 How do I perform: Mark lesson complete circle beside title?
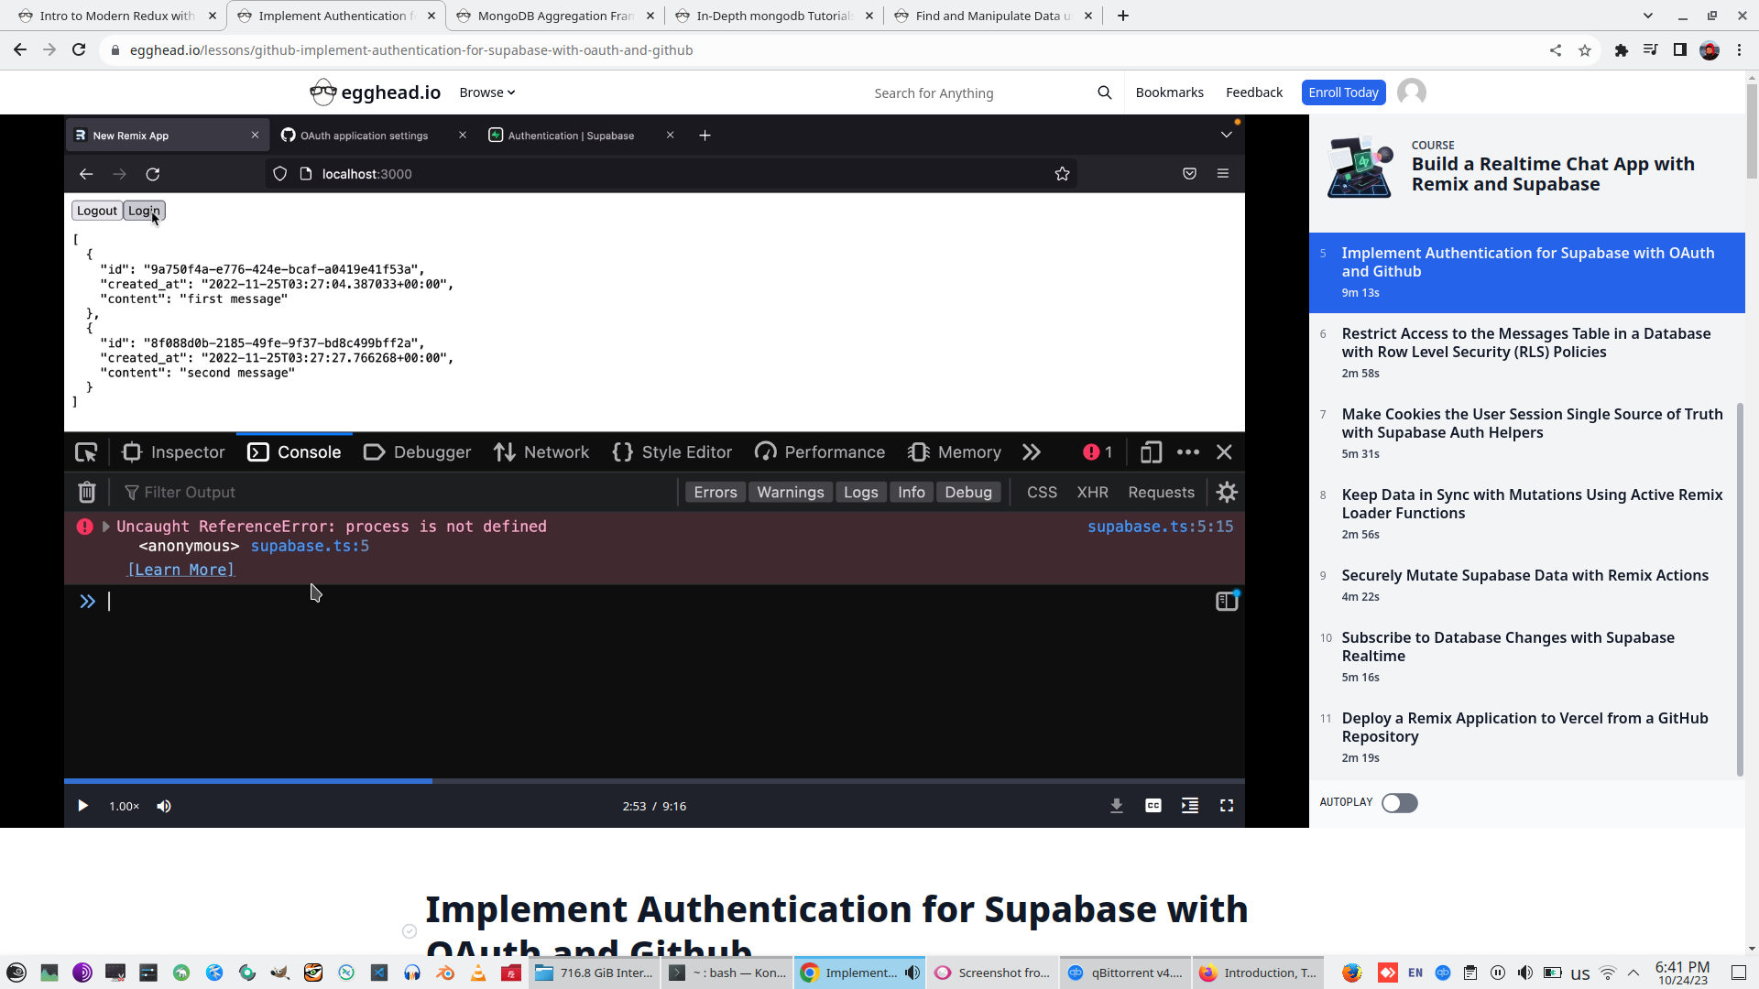[x=410, y=931]
